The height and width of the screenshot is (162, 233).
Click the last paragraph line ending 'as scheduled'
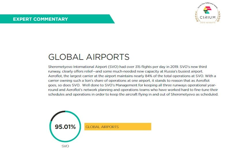point(133,94)
